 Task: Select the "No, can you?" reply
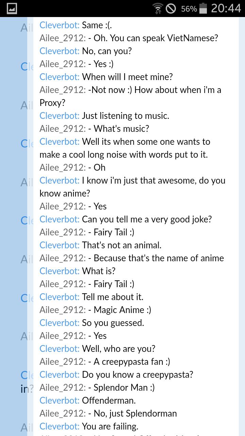coord(107,51)
